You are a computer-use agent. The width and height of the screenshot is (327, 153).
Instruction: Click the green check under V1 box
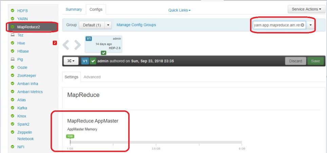104,53
